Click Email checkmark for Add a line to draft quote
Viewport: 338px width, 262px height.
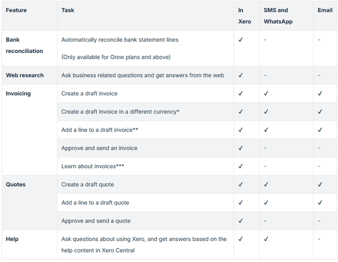pyautogui.click(x=320, y=202)
